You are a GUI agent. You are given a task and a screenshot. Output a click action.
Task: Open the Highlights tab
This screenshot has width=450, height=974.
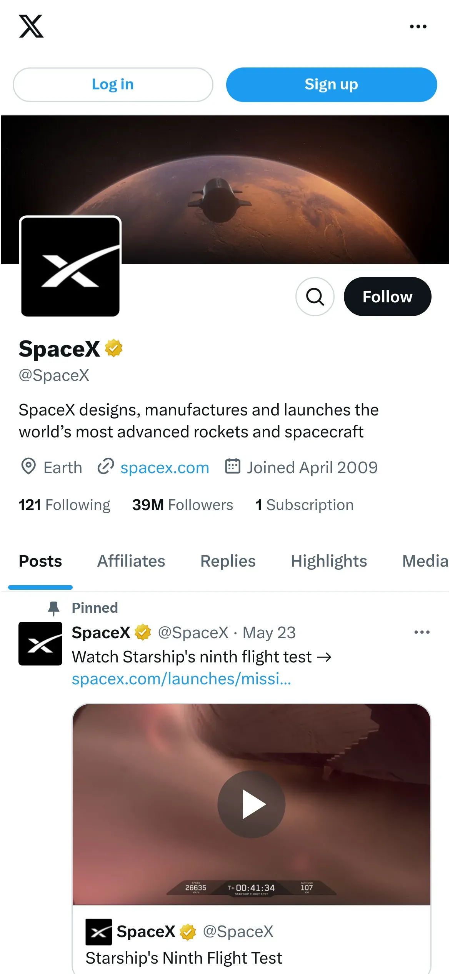pyautogui.click(x=329, y=561)
